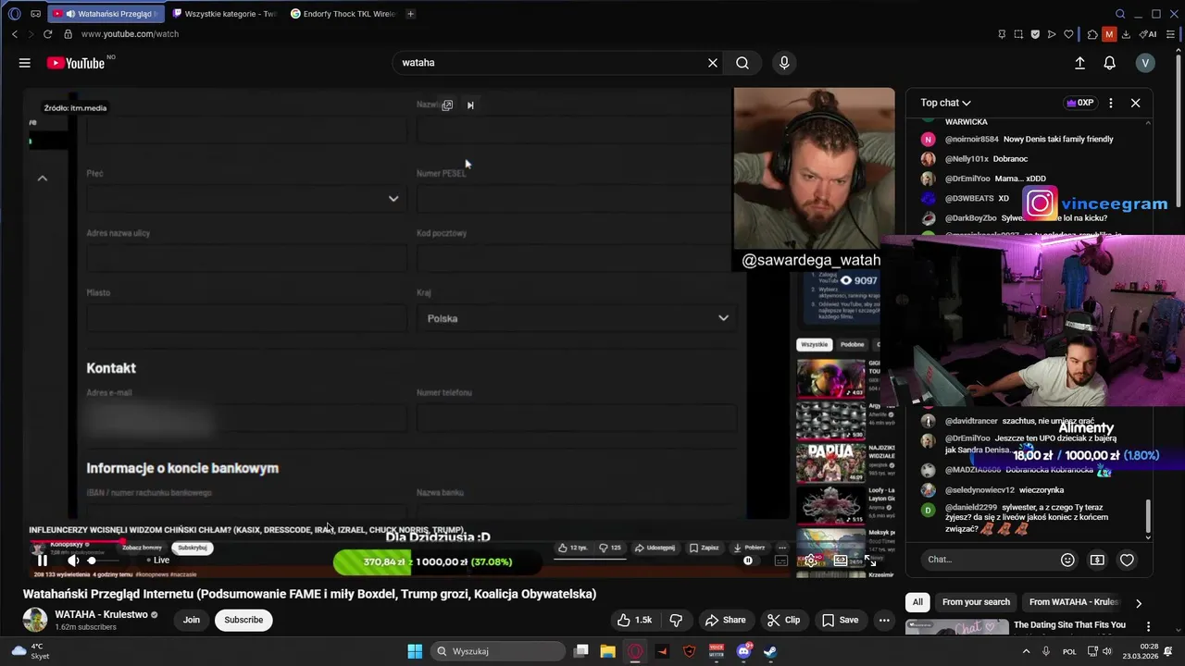Click the address bar URL

(130, 34)
